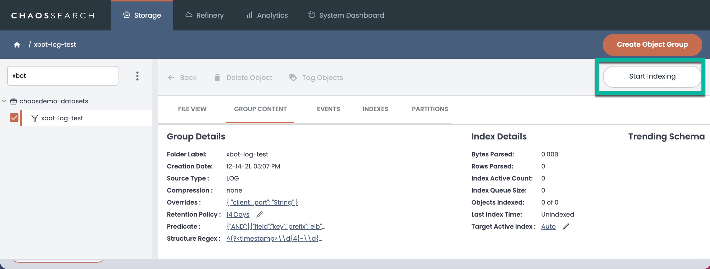
Task: Open the Structure Regex timestamp link
Action: point(274,239)
